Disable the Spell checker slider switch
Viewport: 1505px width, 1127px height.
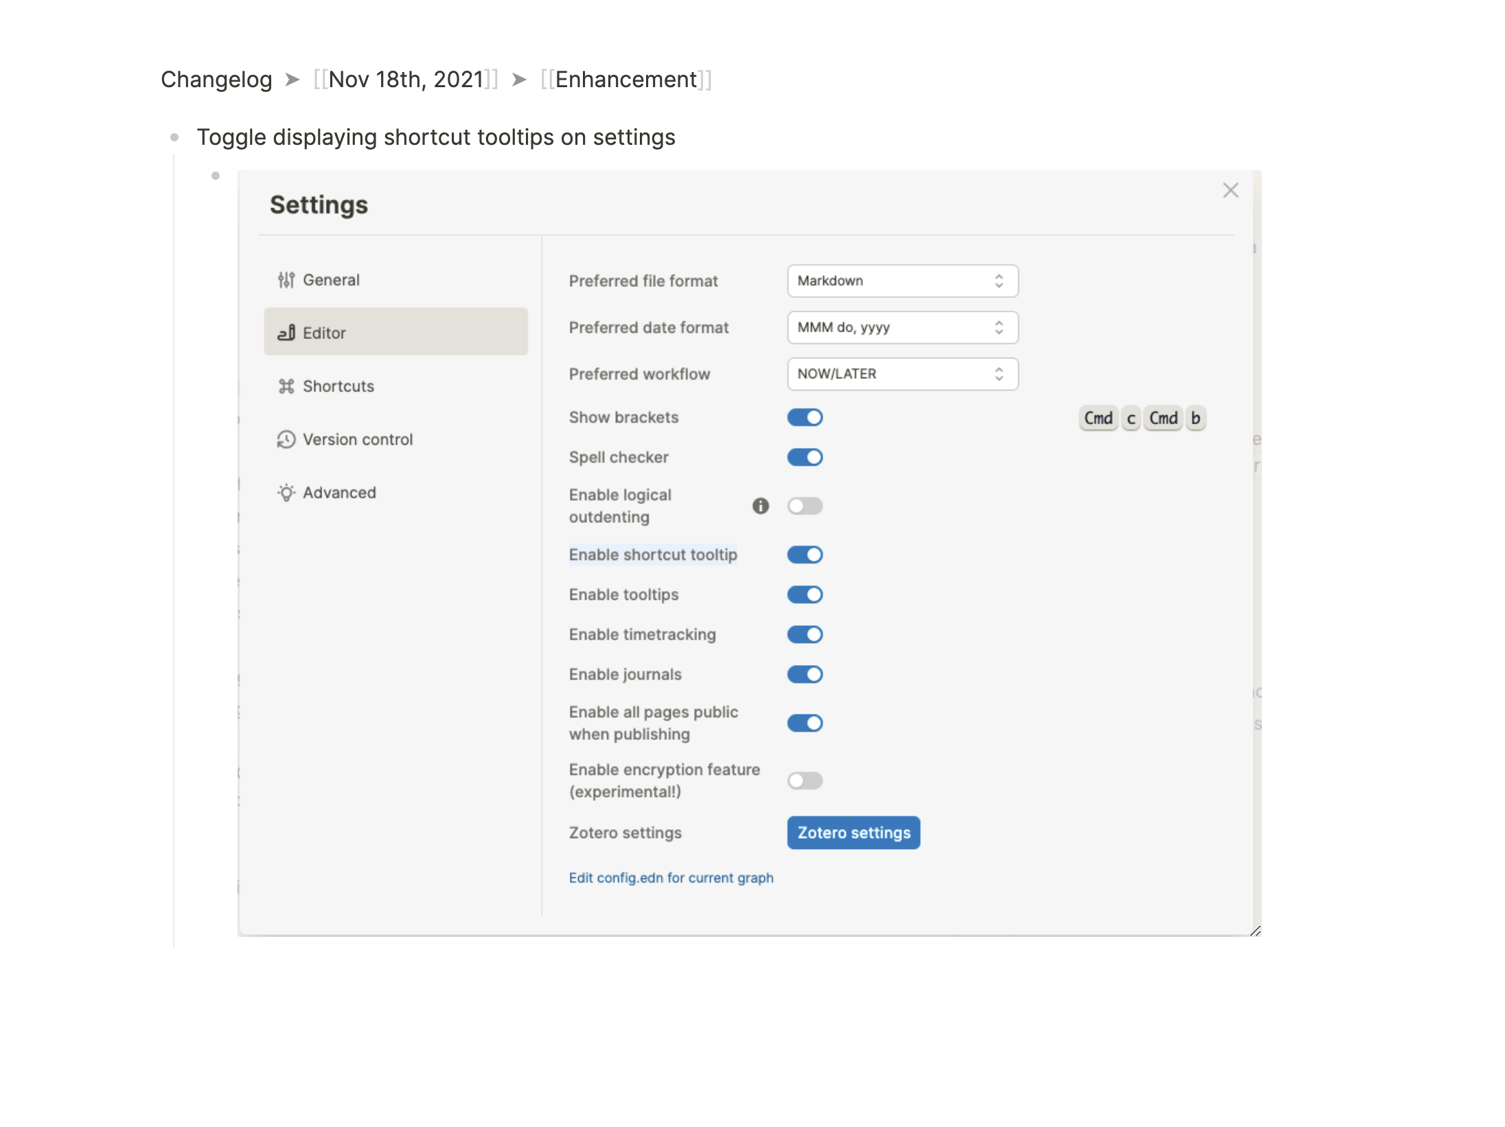(x=805, y=456)
